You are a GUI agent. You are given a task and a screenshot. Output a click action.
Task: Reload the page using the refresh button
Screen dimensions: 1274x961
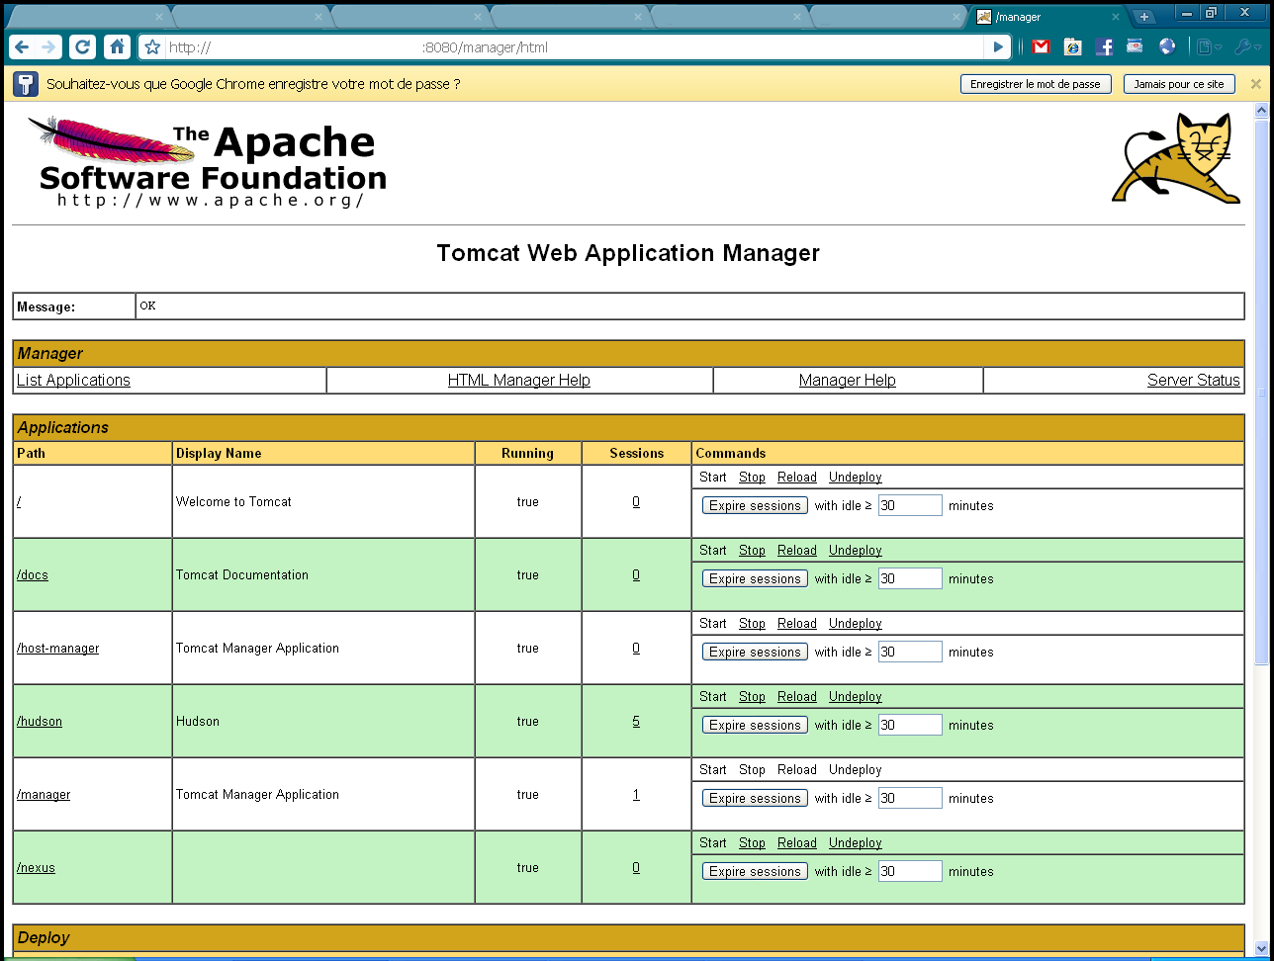click(x=83, y=46)
